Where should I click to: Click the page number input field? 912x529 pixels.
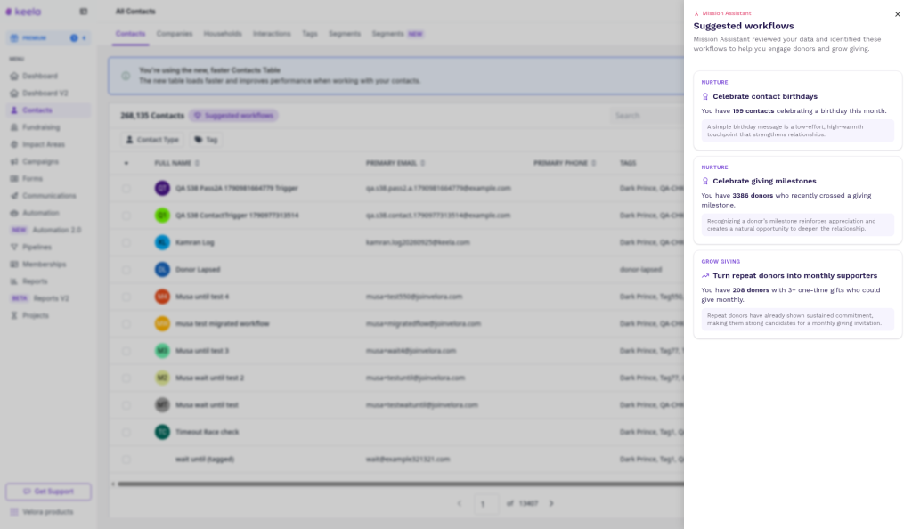(x=485, y=503)
